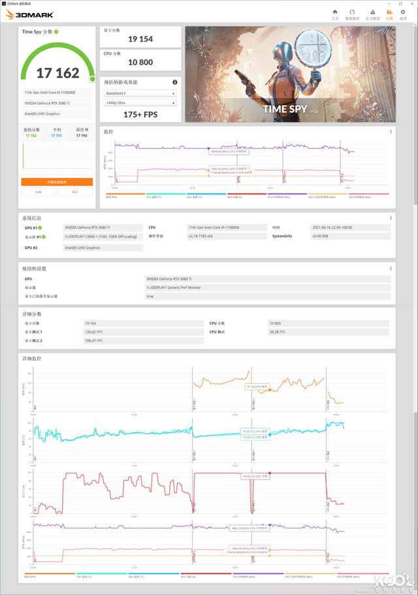The height and width of the screenshot is (595, 418).
Task: Toggle yellow GPU memory clock legend in 监控 panel
Action: click(x=328, y=195)
